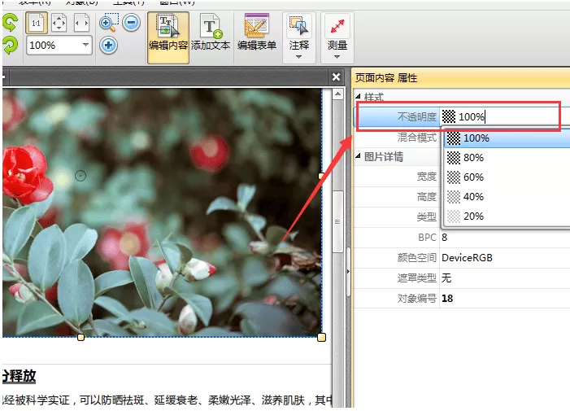Click the 页面内容 属性 panel title
Screen dimensions: 570x411
(385, 77)
